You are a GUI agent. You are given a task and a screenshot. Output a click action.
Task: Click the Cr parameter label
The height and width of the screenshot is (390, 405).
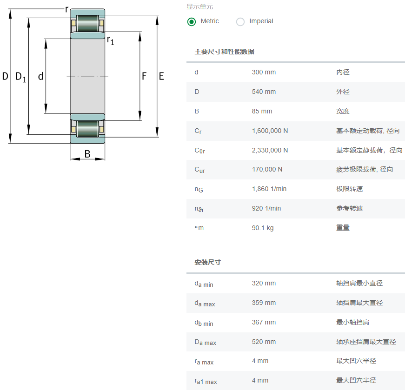pos(198,131)
